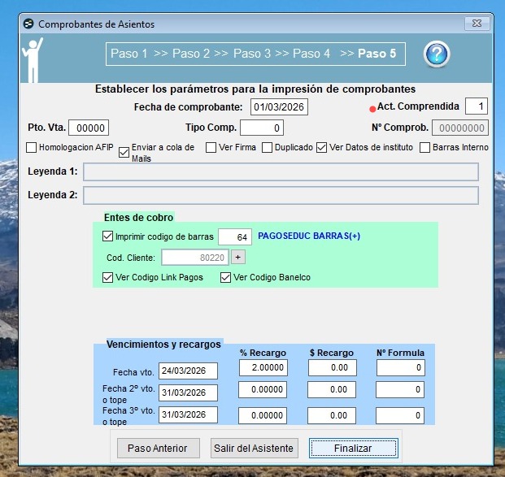Click the plus button beside Cod. Cliente

click(238, 257)
